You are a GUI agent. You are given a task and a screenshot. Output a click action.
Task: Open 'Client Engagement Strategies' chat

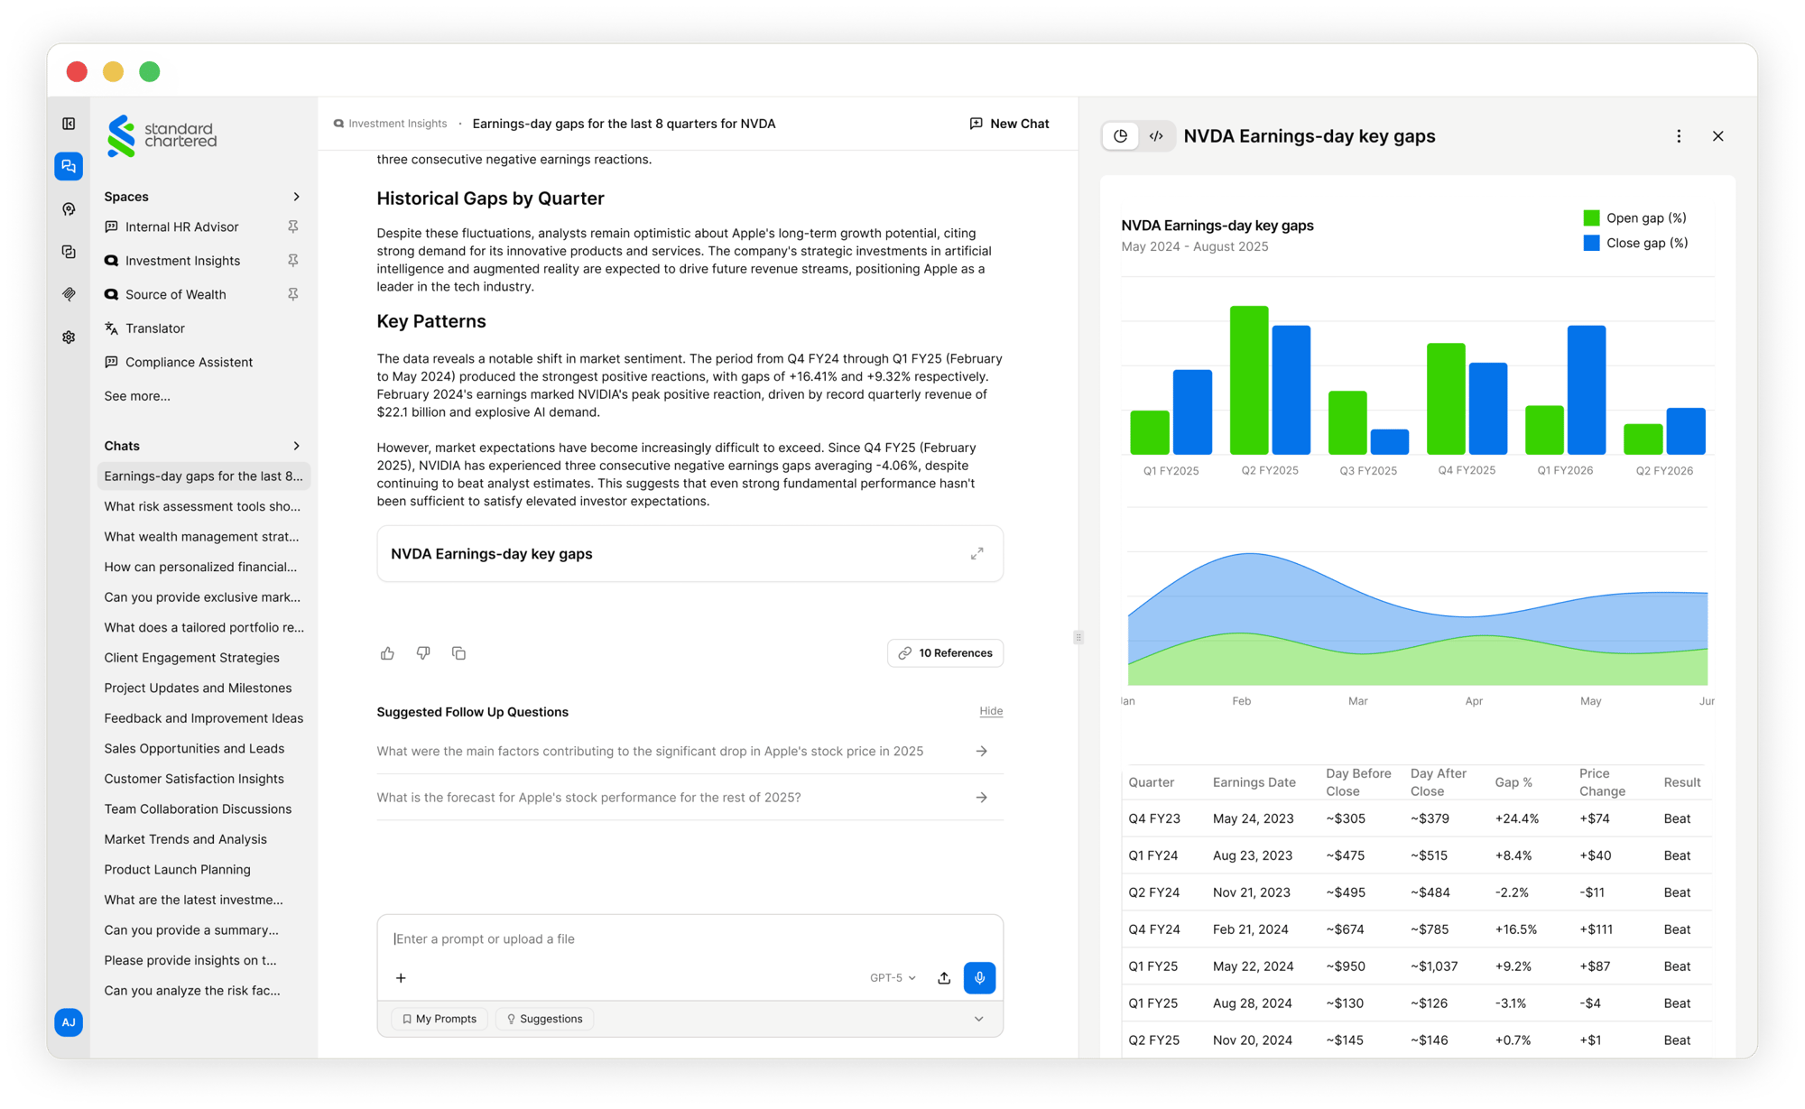click(191, 658)
